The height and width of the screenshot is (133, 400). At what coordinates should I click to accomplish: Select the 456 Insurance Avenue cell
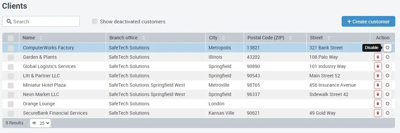click(x=333, y=85)
